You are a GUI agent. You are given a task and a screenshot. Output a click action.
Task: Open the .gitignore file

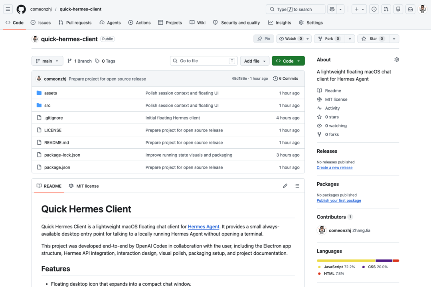click(x=53, y=118)
